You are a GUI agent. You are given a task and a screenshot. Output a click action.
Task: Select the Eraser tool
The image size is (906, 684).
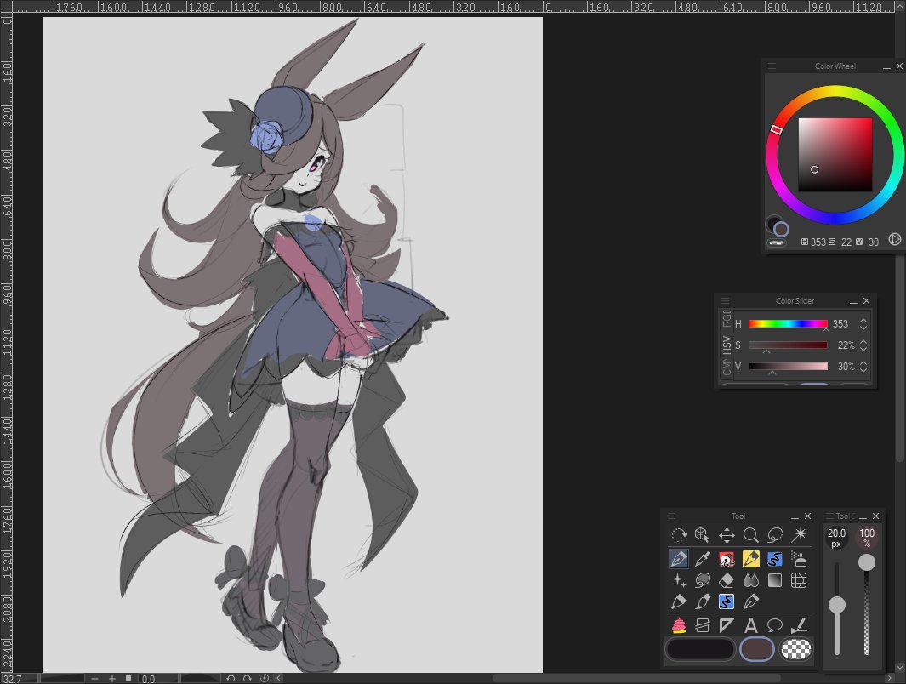[727, 580]
